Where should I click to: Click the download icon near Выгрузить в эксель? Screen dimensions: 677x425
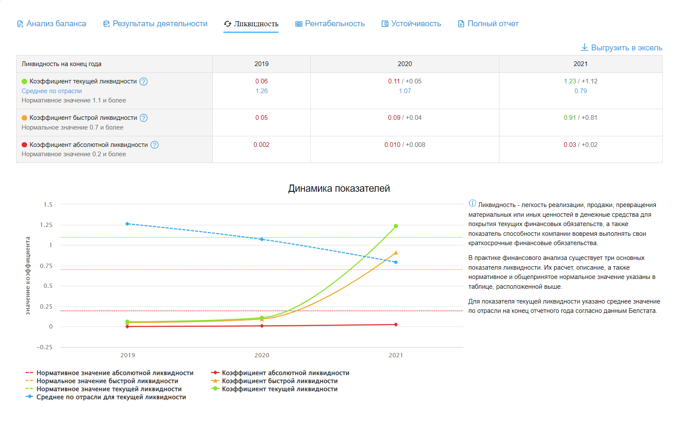pos(584,47)
